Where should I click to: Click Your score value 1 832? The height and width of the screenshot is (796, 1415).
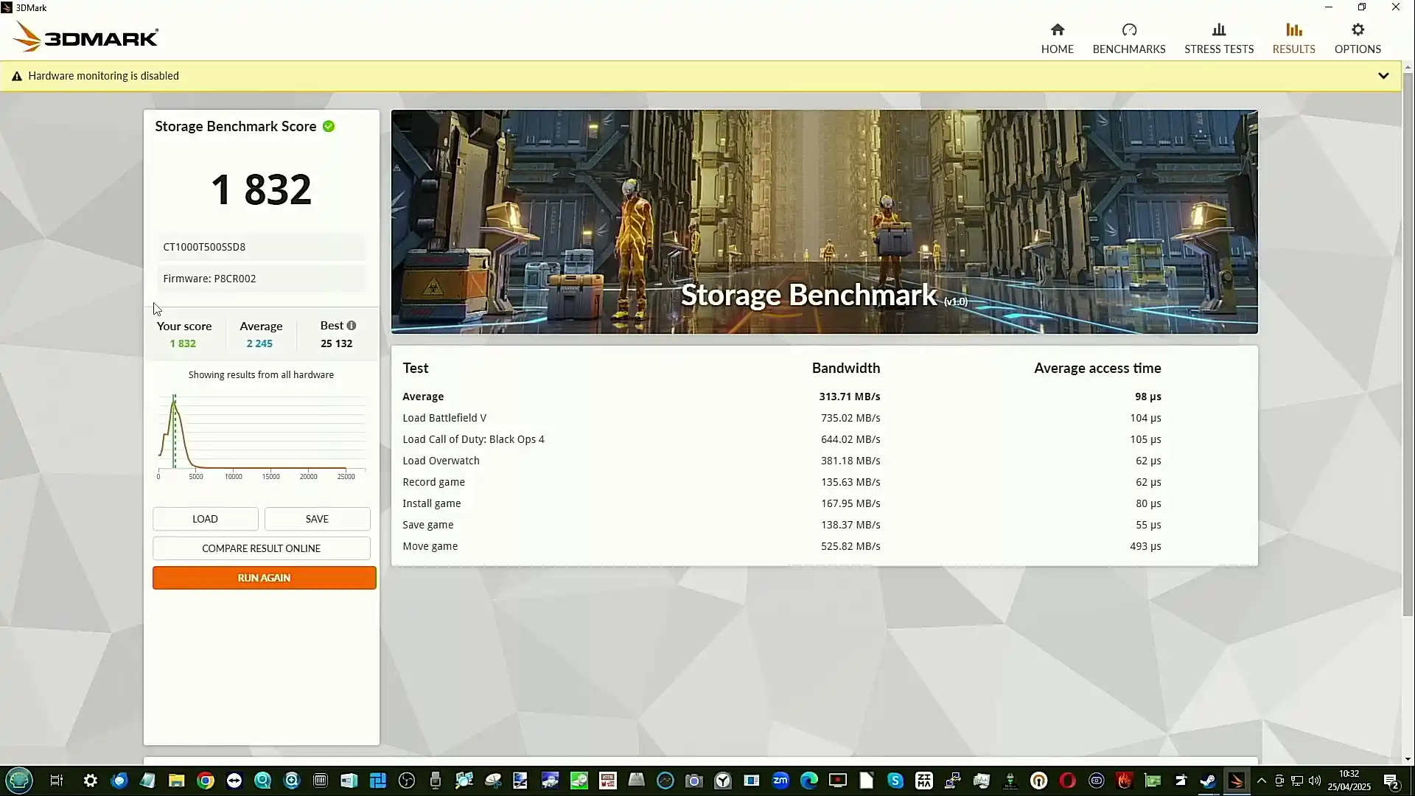pos(183,343)
